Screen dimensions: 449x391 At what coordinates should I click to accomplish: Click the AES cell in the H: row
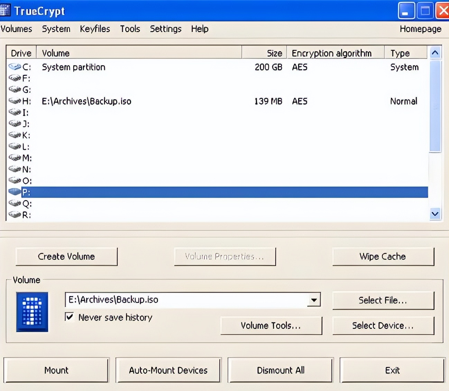(300, 101)
